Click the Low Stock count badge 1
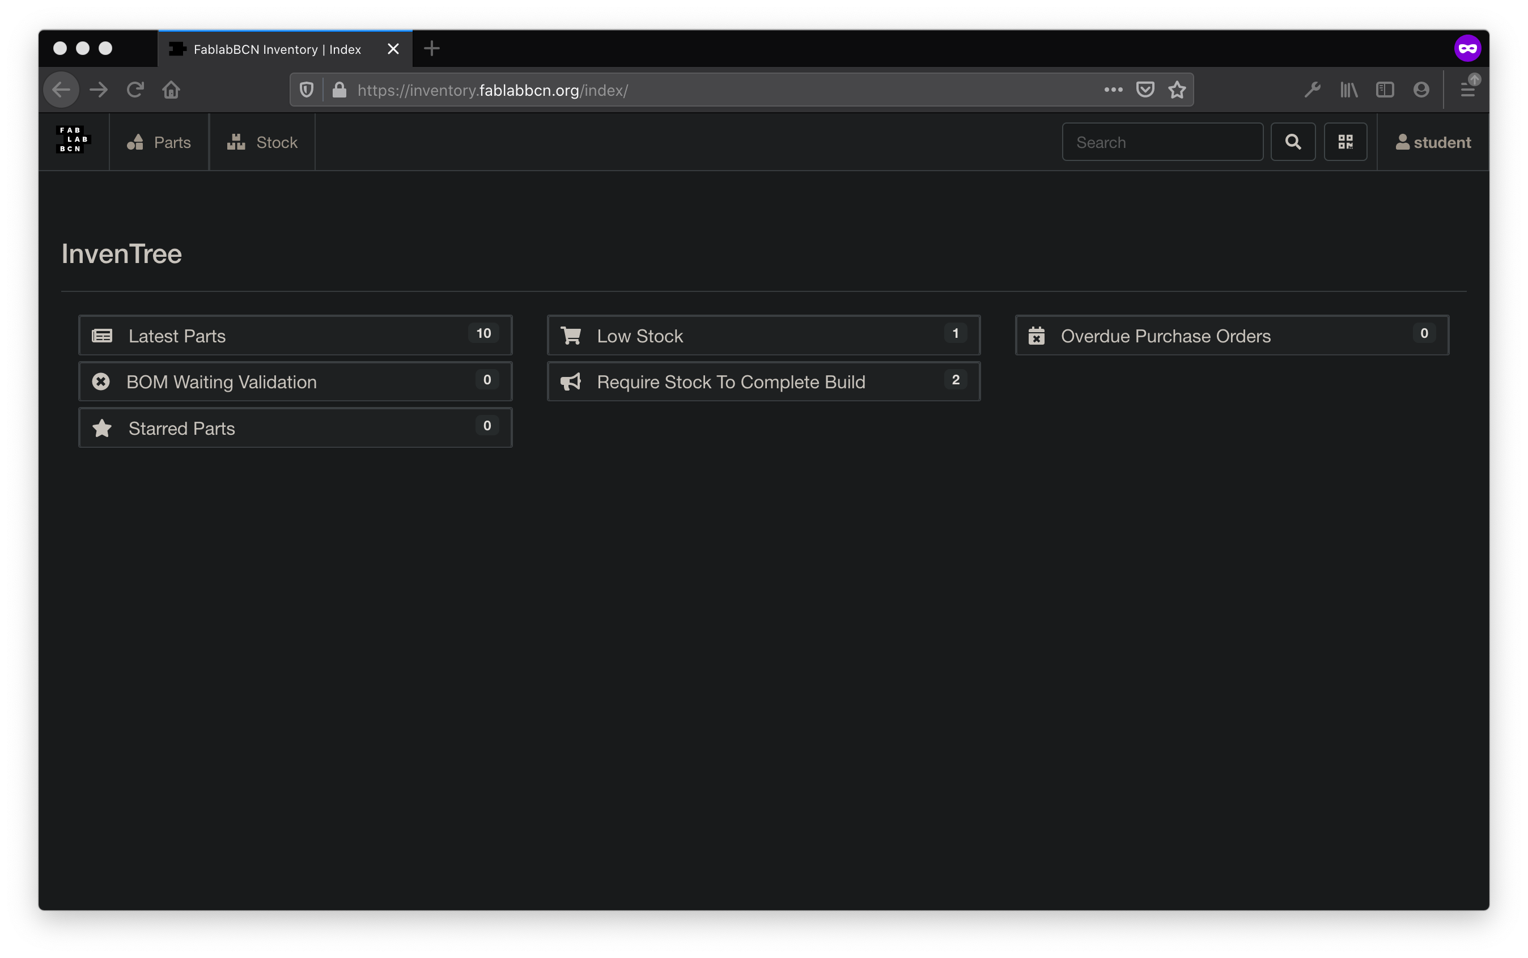The image size is (1528, 958). tap(956, 333)
